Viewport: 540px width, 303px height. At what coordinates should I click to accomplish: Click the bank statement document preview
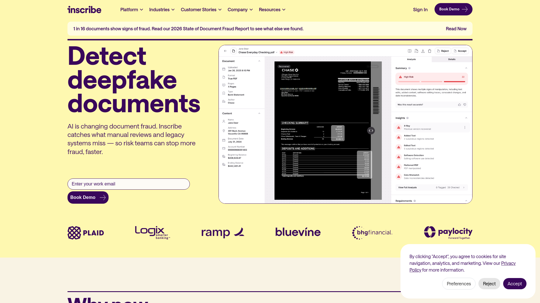[328, 130]
